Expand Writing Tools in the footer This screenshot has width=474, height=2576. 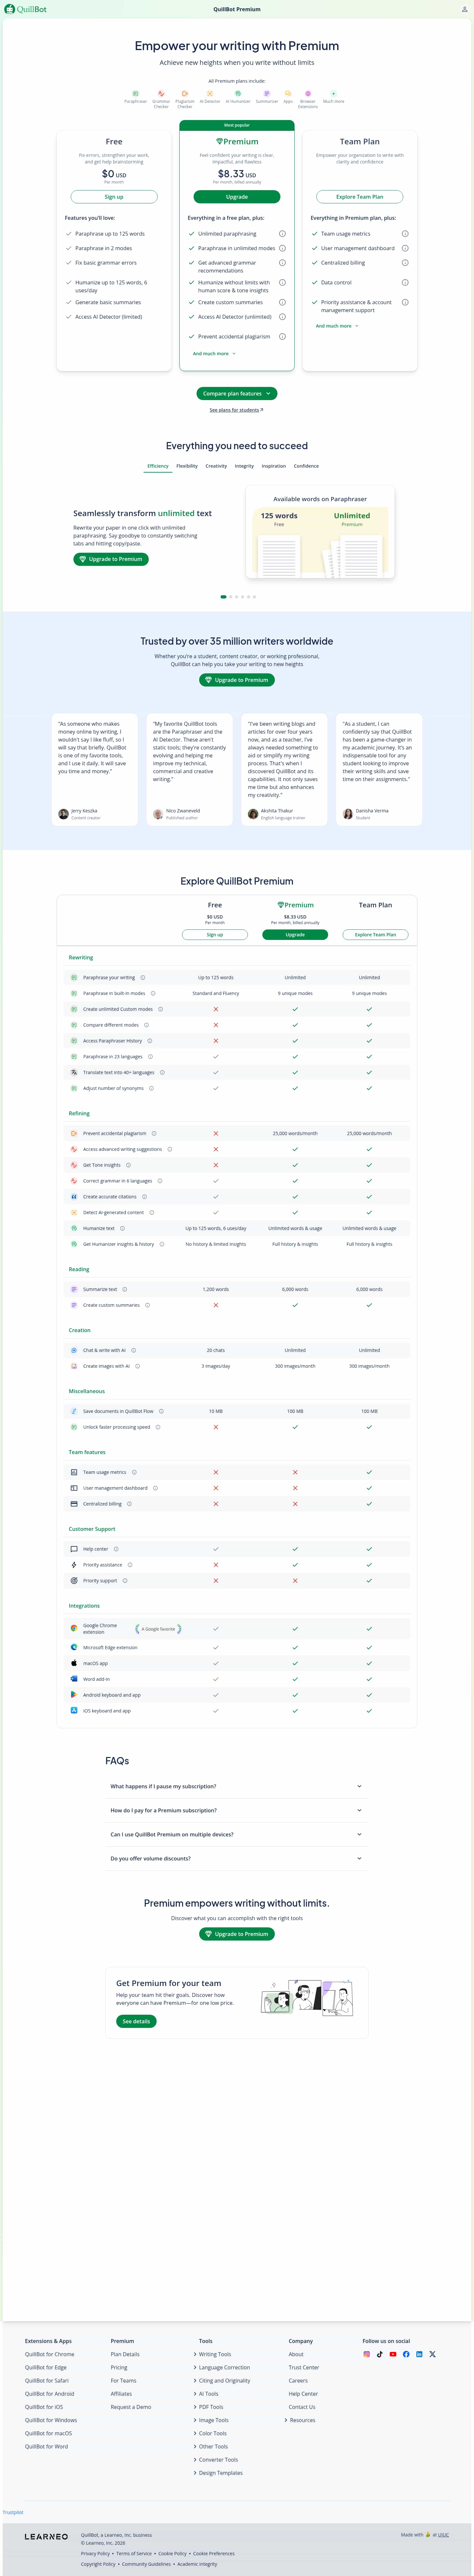(x=214, y=2354)
